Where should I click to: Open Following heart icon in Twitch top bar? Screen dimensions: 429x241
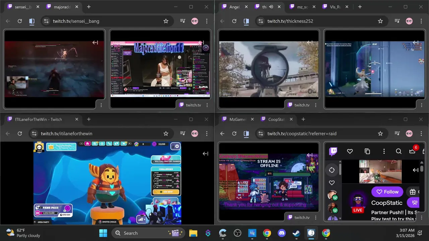(x=350, y=151)
